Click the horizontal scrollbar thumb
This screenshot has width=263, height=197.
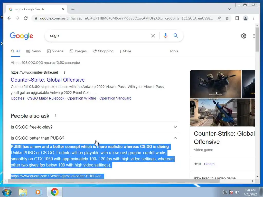[x=114, y=181]
